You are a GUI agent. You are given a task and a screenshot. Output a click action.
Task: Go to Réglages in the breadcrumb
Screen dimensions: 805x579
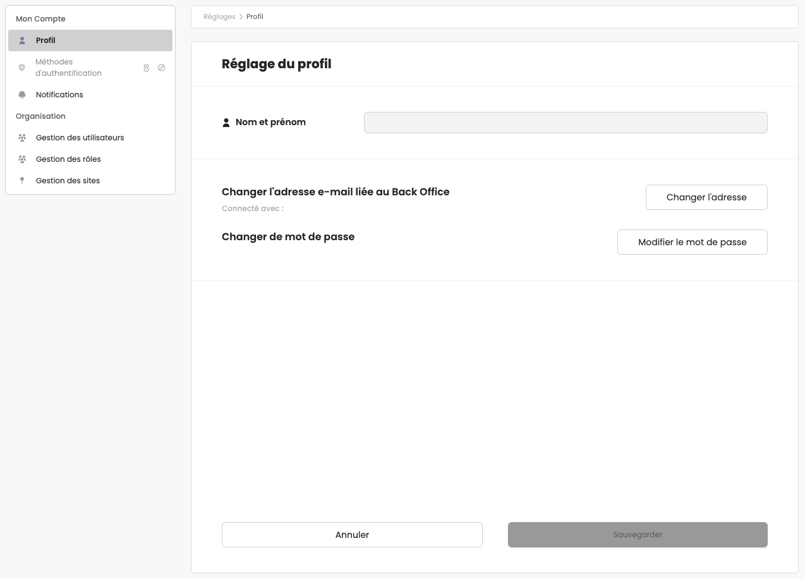[219, 17]
